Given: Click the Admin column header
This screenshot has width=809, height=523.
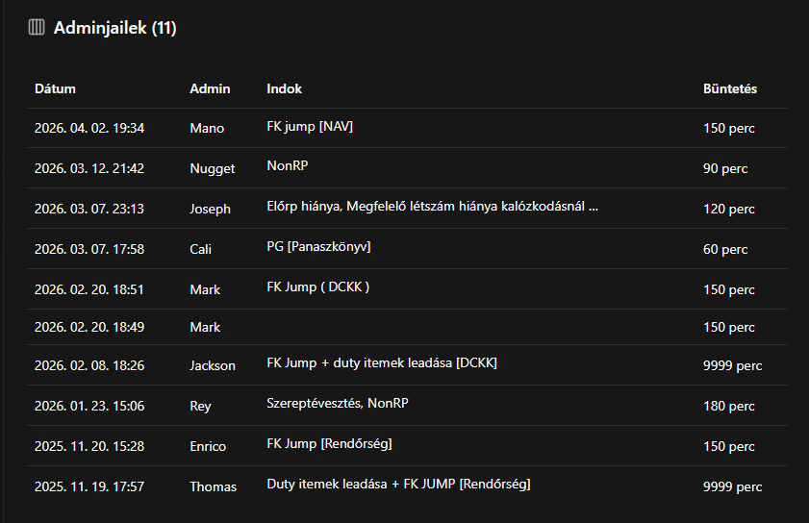Looking at the screenshot, I should [210, 88].
